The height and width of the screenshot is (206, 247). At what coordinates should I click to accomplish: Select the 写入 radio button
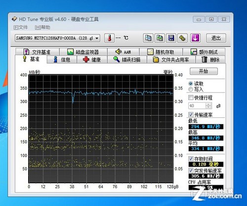point(191,89)
